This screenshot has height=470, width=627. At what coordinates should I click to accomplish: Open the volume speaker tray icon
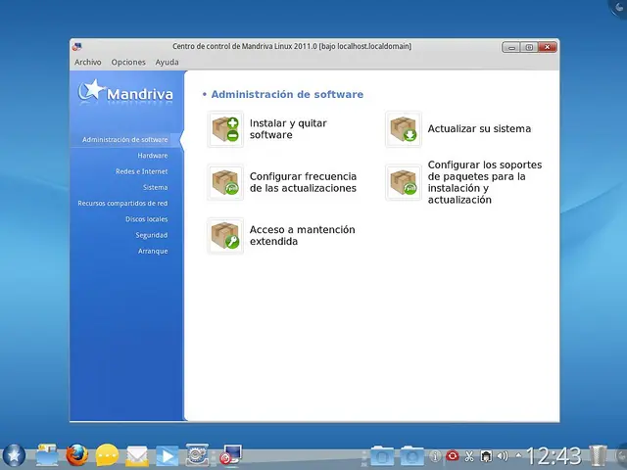503,455
